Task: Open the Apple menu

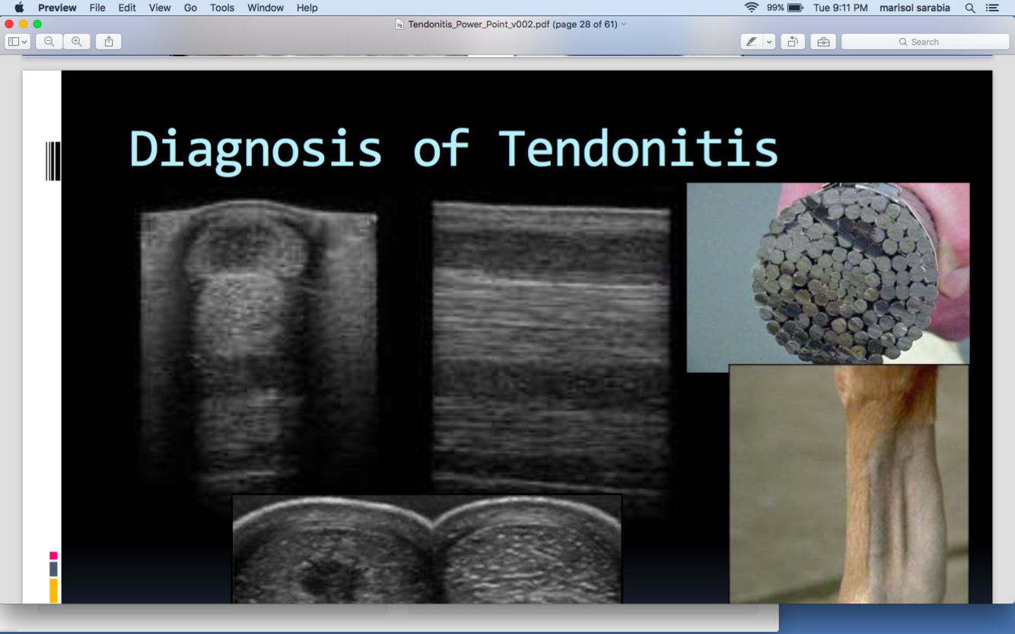Action: click(19, 8)
